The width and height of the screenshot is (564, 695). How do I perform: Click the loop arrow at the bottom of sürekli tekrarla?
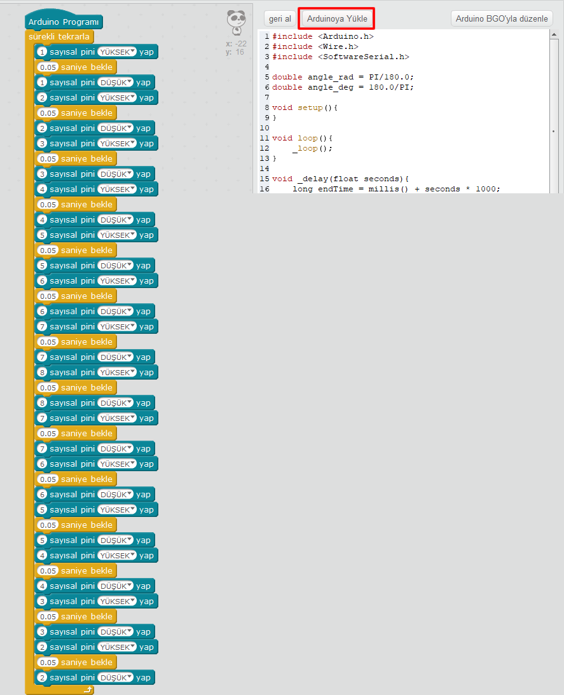pos(88,690)
